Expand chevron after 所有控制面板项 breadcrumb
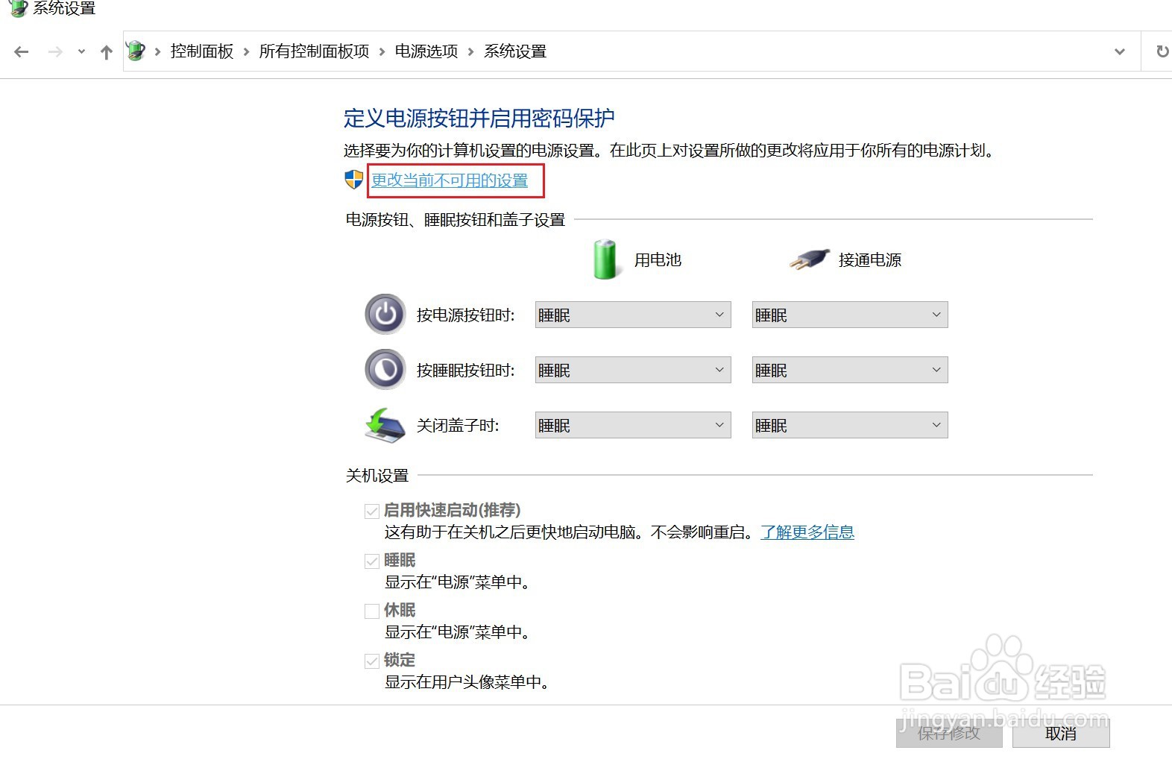The width and height of the screenshot is (1172, 759). 382,51
